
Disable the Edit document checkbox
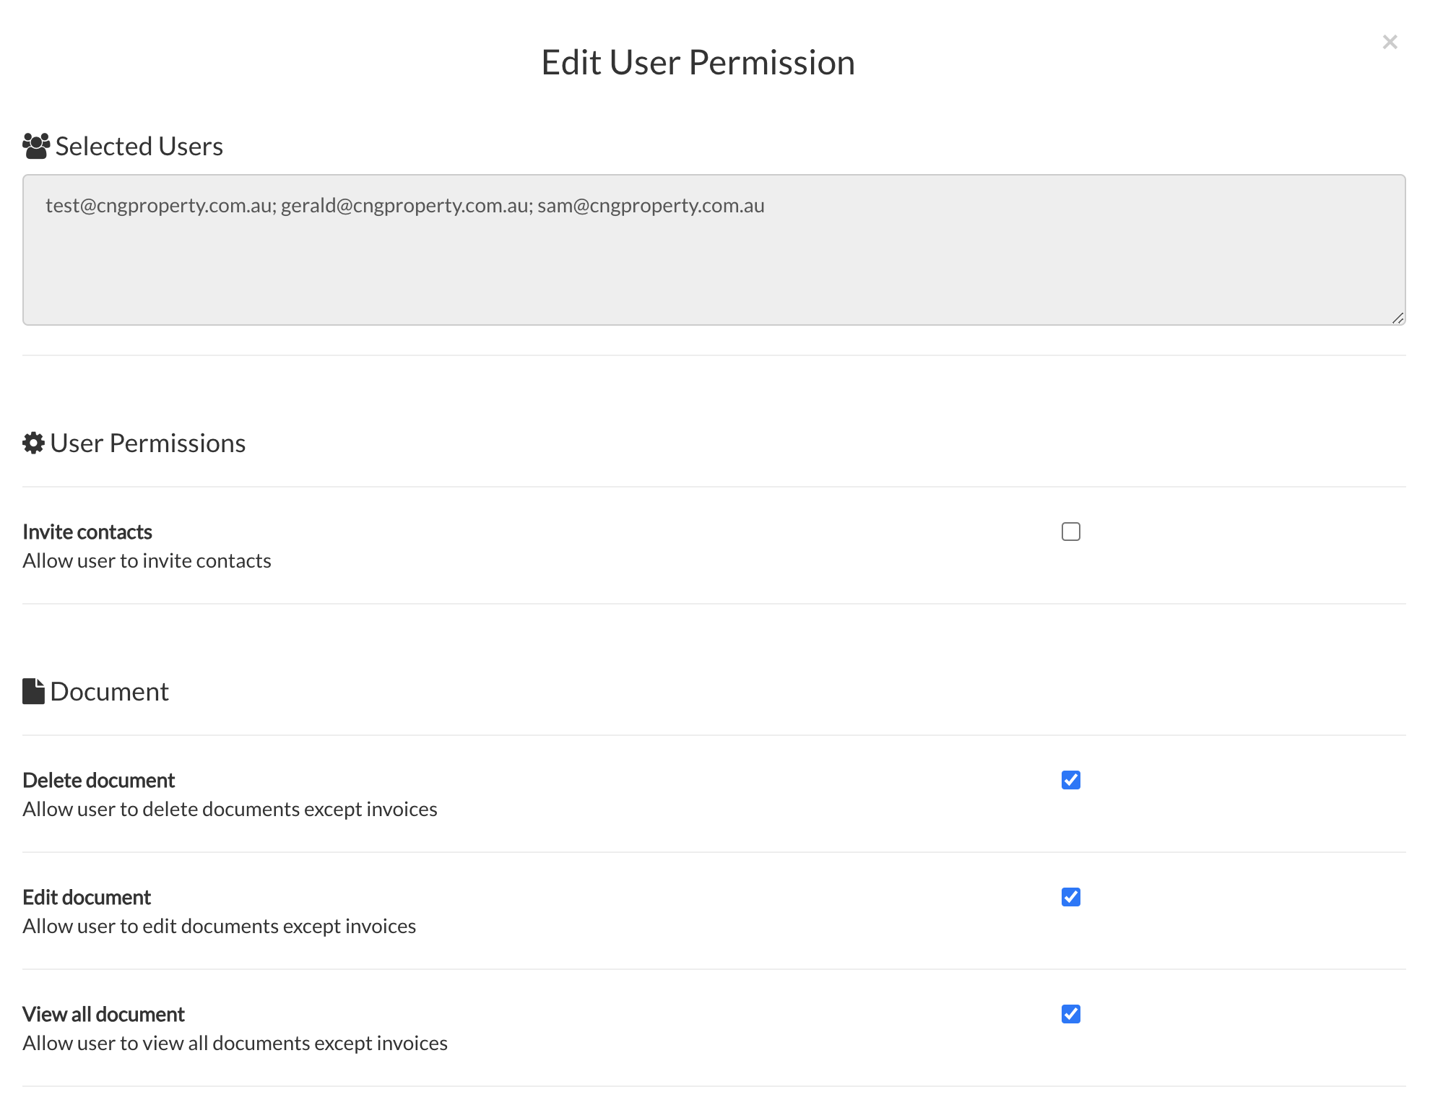coord(1070,897)
